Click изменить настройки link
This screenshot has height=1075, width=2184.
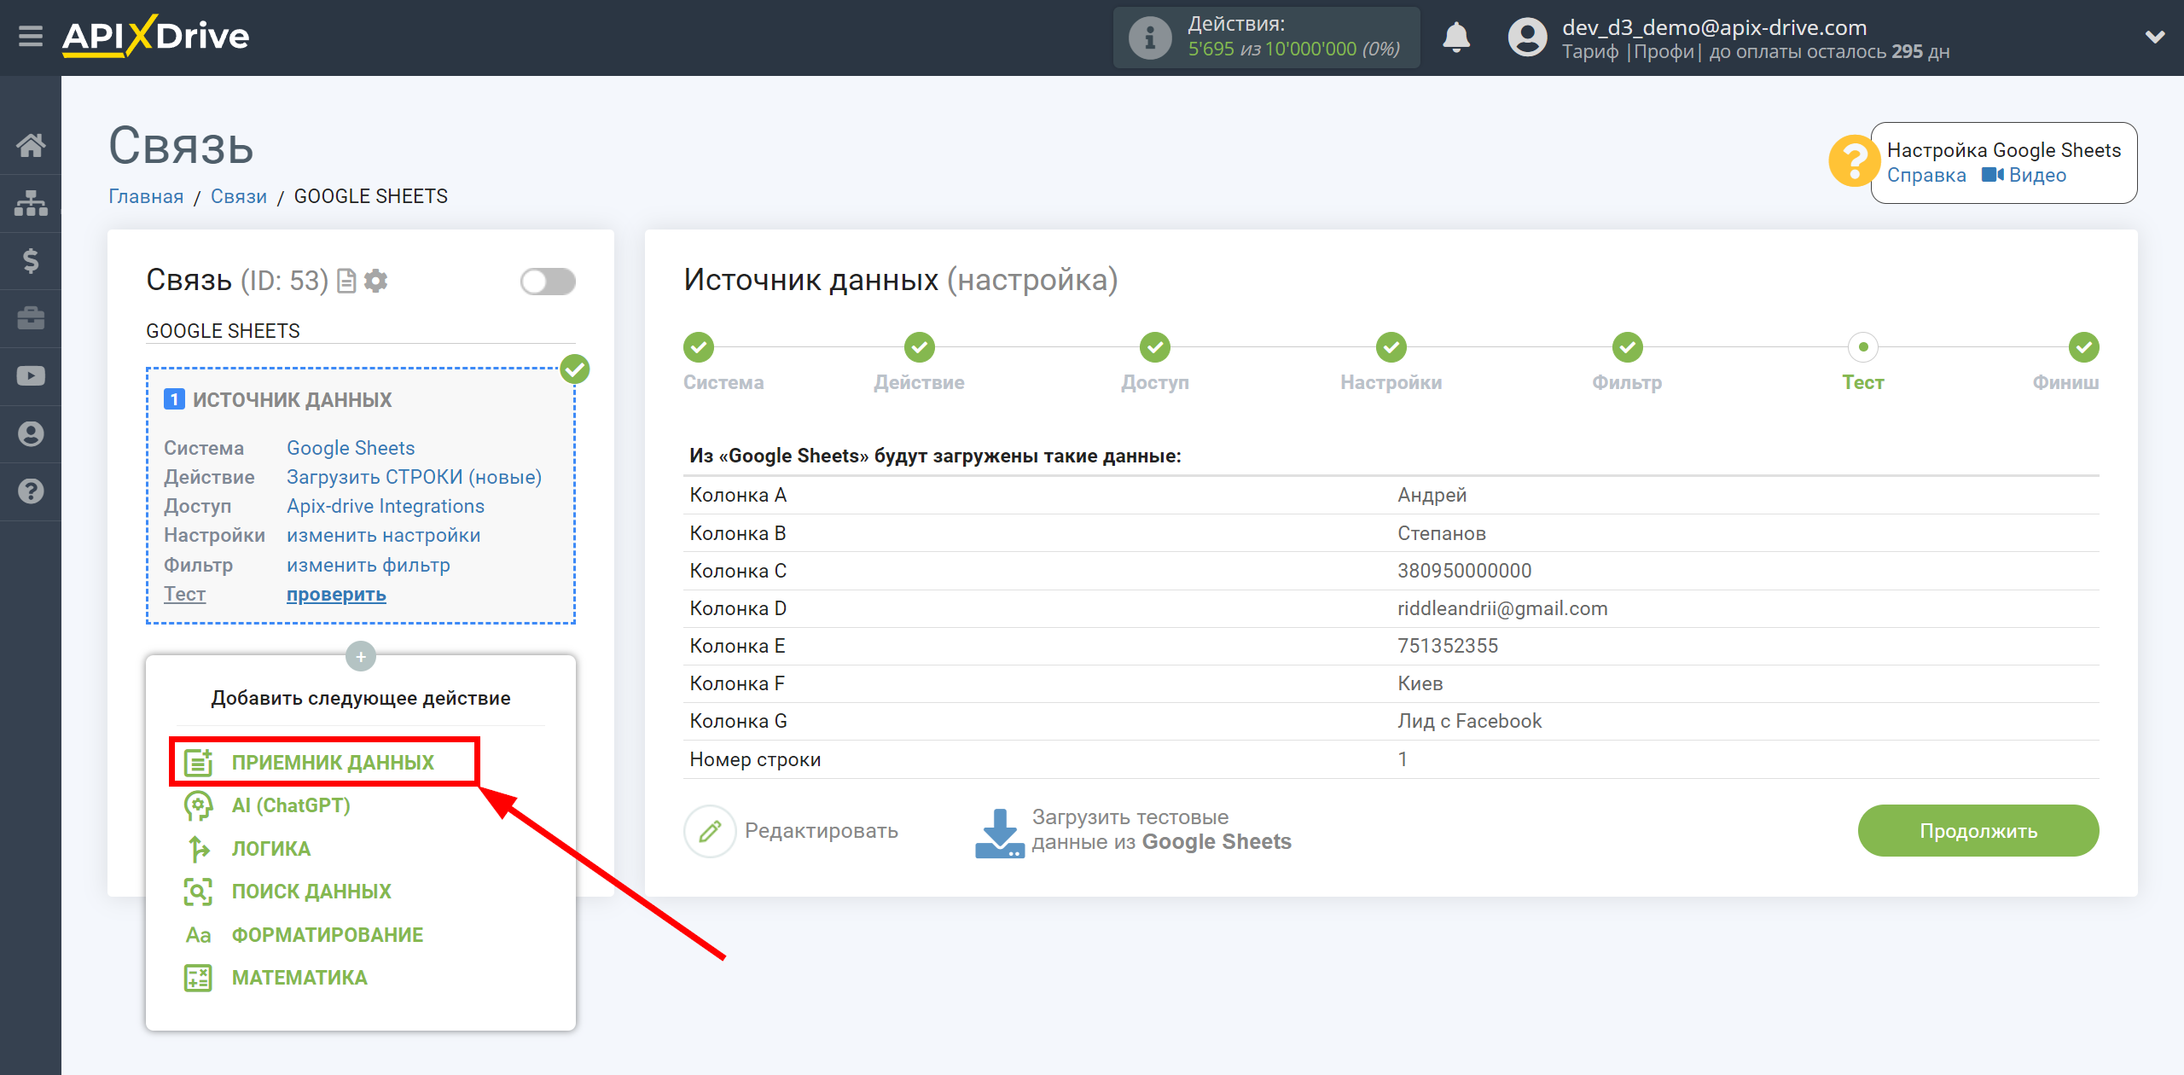pos(384,535)
